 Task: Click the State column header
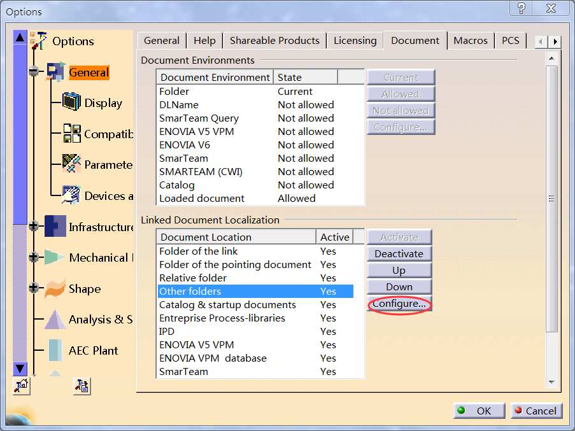(x=306, y=77)
